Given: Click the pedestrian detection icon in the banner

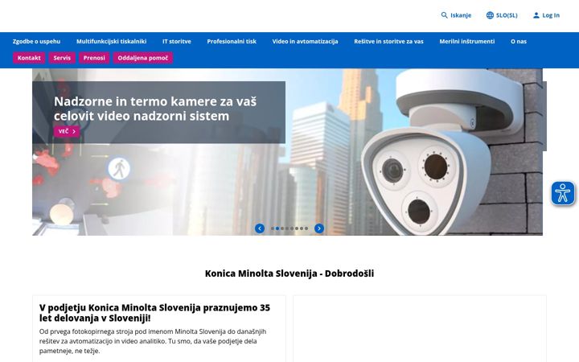Looking at the screenshot, I should [x=119, y=169].
